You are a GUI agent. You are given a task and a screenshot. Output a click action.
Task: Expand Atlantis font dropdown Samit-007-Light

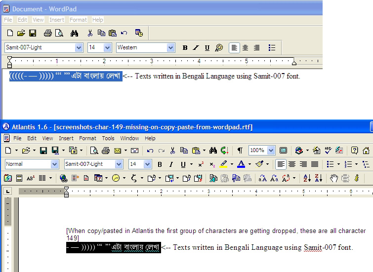point(119,164)
